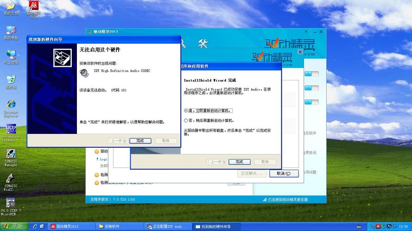
Task: Open the 我的电脑 desktop icon
Action: [11, 33]
